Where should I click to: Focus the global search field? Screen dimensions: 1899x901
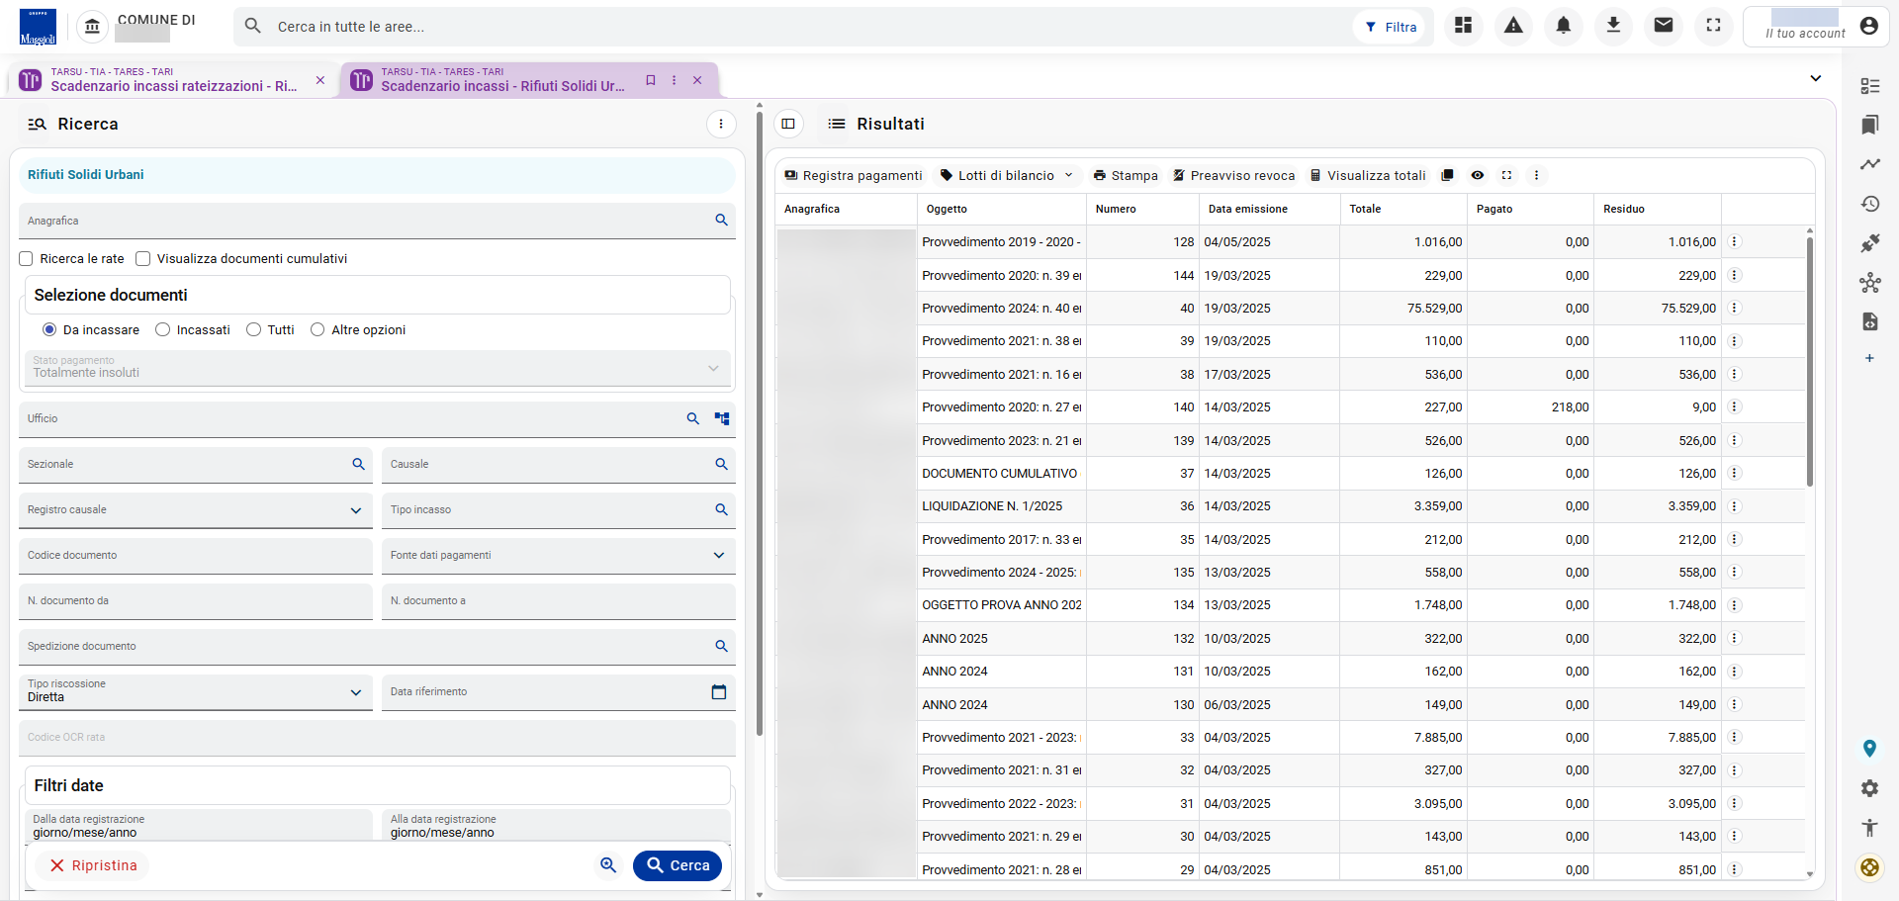pyautogui.click(x=791, y=27)
